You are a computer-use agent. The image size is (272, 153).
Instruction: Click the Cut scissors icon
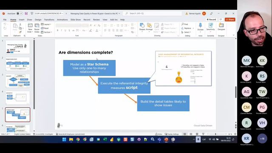(x=20, y=25)
